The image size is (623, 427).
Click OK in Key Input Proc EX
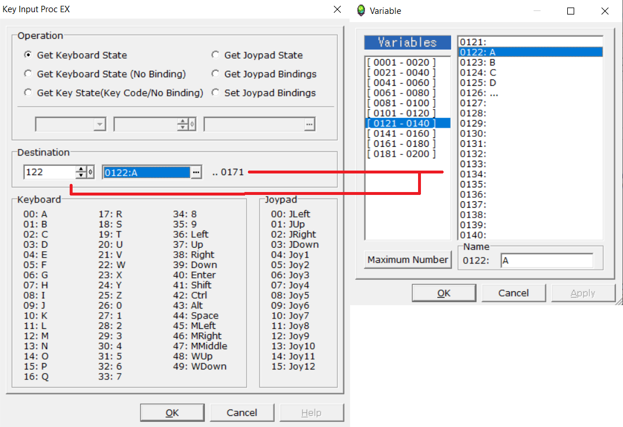[172, 412]
